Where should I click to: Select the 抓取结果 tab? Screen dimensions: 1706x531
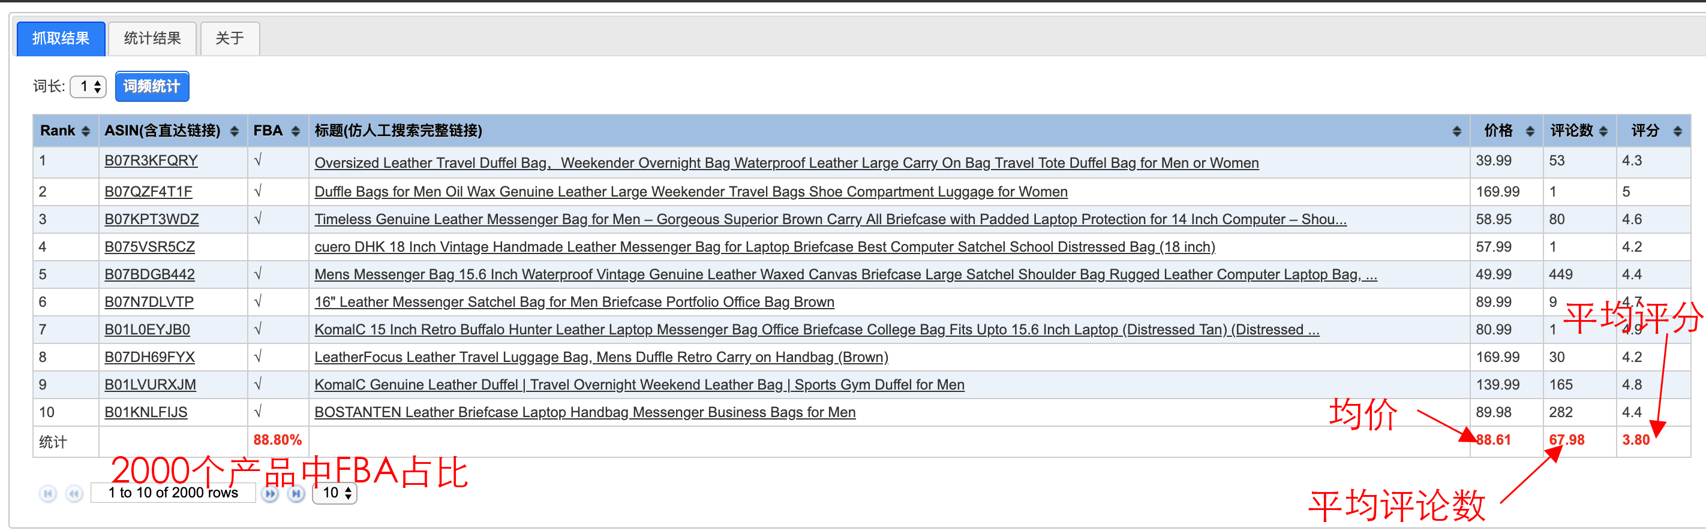61,38
